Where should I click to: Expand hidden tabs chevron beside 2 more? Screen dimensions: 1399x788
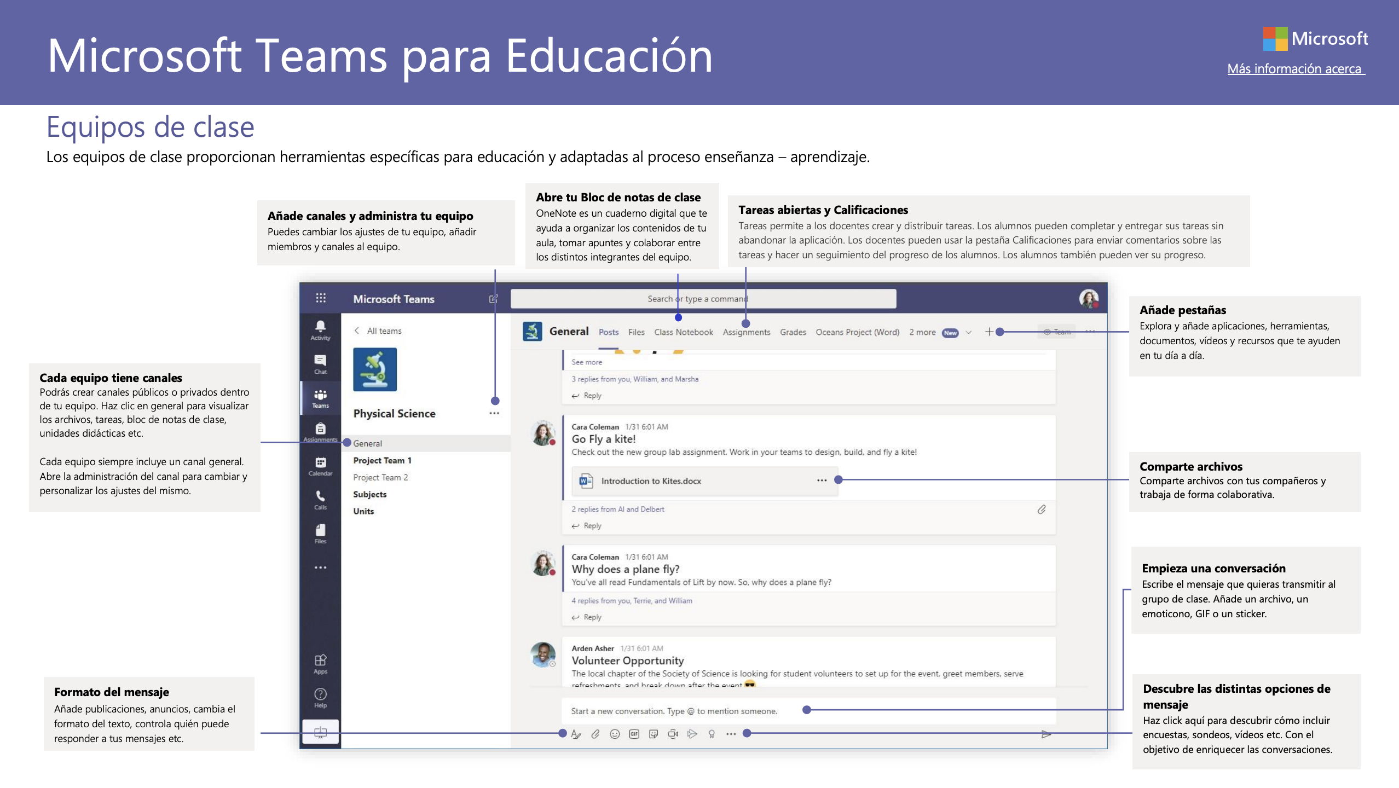[x=968, y=332]
